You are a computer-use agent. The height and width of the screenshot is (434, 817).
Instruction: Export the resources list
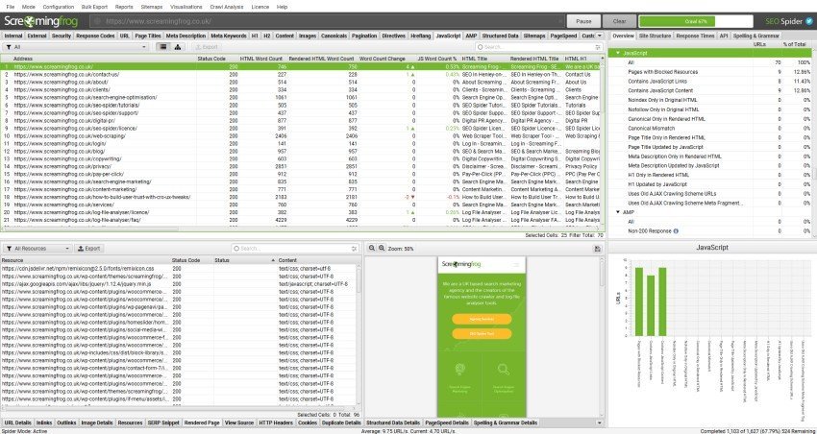click(x=90, y=248)
